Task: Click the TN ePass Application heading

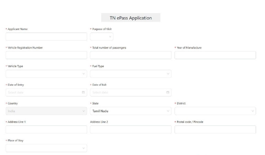Action: point(131,18)
